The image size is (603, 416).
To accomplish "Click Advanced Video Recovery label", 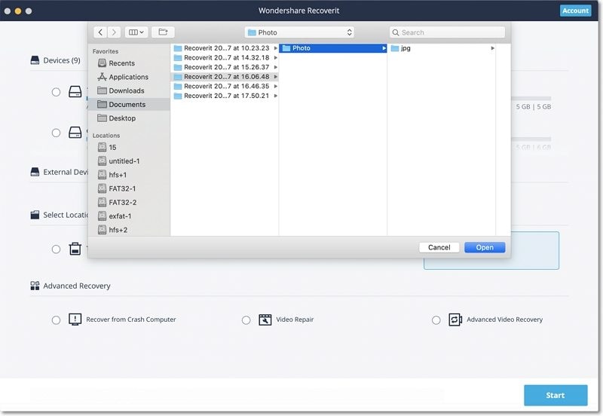I will pyautogui.click(x=504, y=320).
